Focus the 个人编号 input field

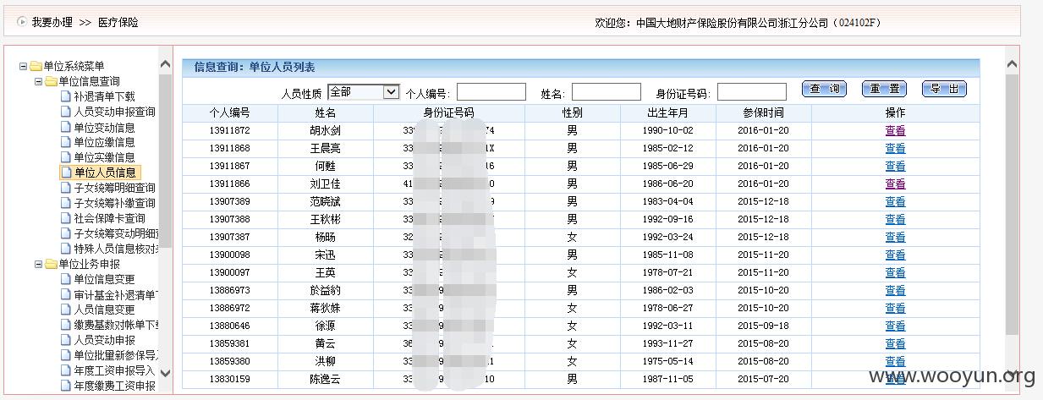[491, 91]
